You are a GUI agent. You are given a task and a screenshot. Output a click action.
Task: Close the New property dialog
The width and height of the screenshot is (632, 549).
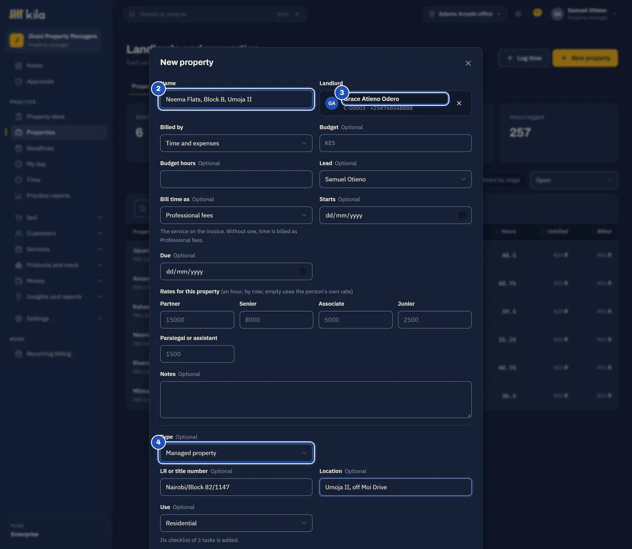(468, 63)
